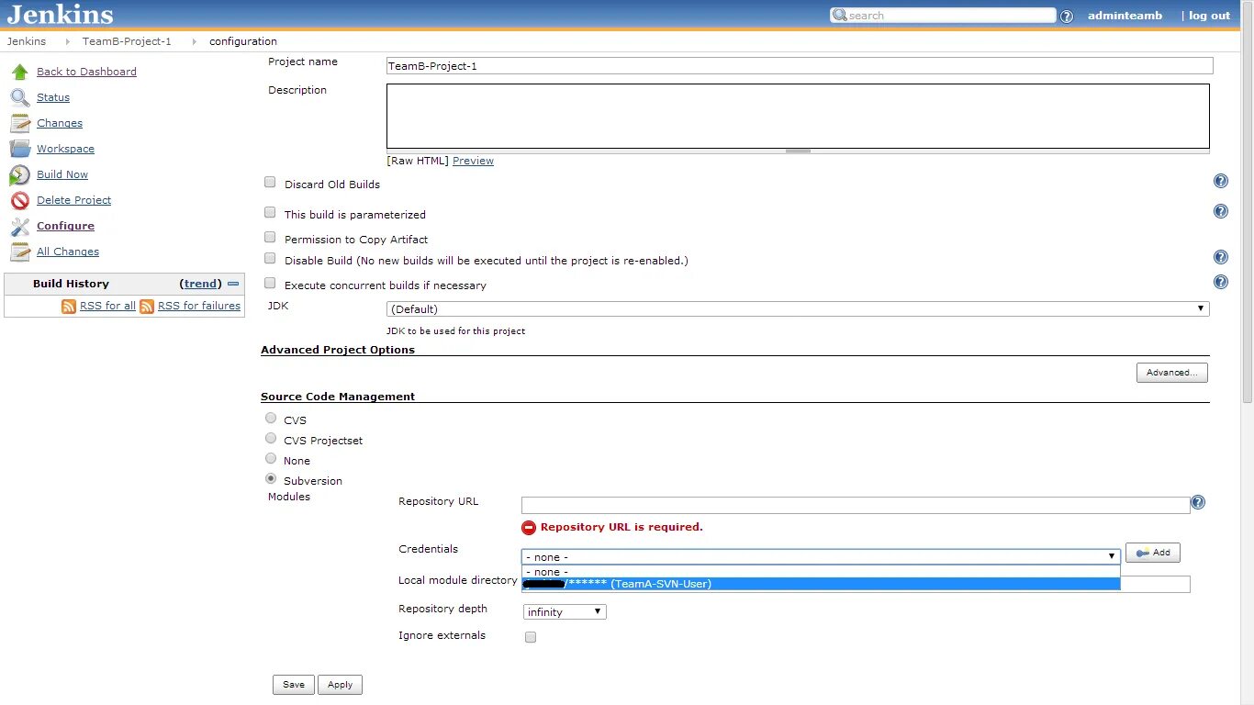This screenshot has width=1254, height=705.
Task: Check This build is parameterized
Action: click(270, 212)
